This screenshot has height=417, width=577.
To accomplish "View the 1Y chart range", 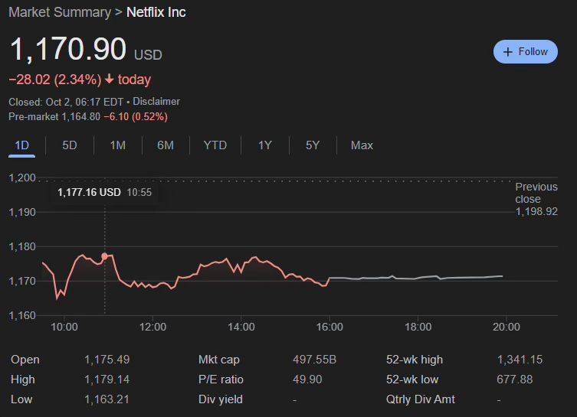I will click(x=264, y=145).
